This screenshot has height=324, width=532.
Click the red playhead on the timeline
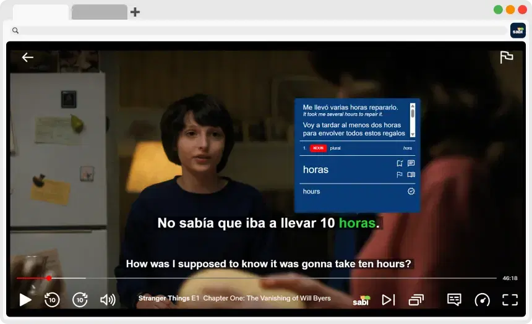click(x=49, y=278)
